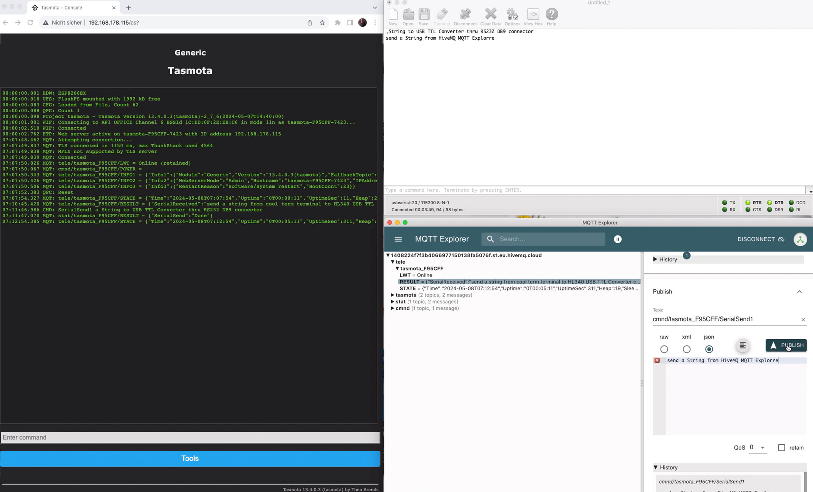The image size is (813, 492).
Task: Select the LWT = Online topic row
Action: point(416,275)
